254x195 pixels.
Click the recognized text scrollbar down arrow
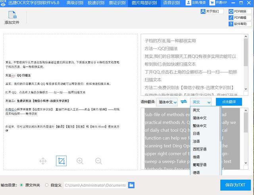point(246,89)
